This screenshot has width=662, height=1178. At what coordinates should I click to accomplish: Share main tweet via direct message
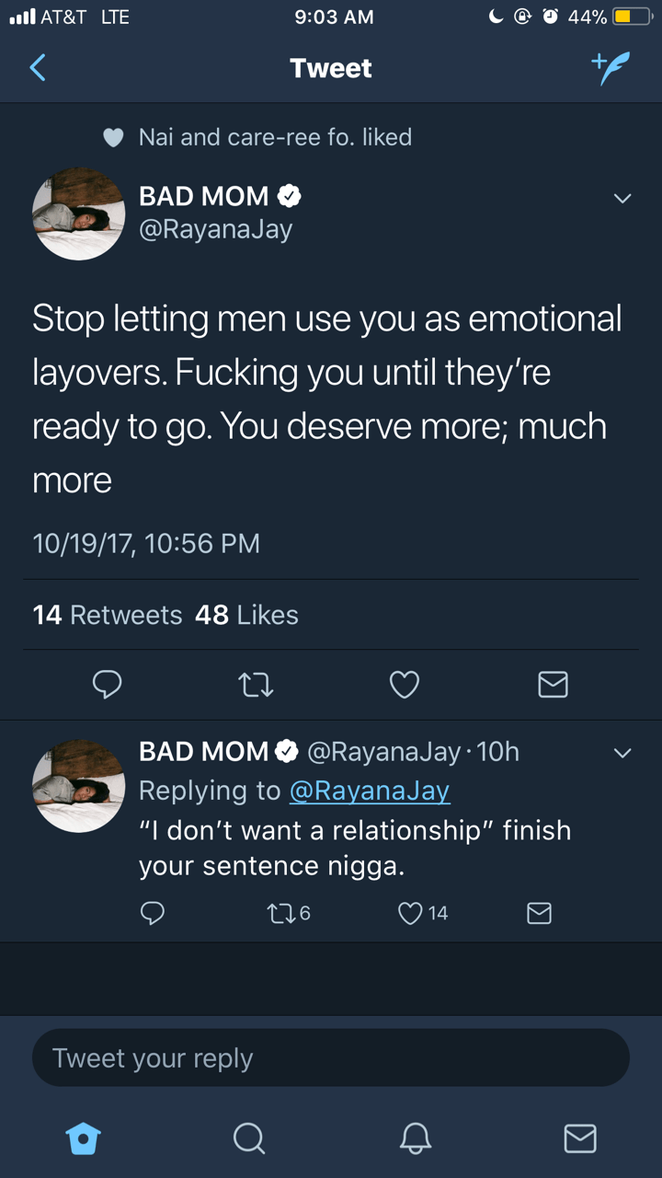coord(553,684)
